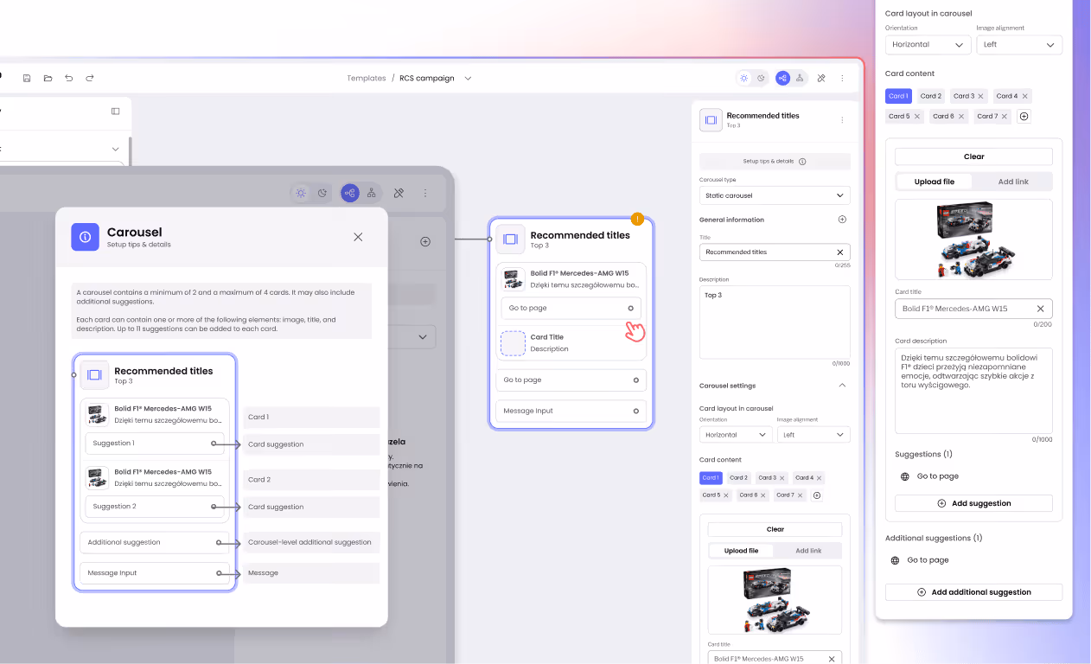Screen dimensions: 1091x664
Task: Click the LEGO car image thumbnail
Action: pos(973,239)
